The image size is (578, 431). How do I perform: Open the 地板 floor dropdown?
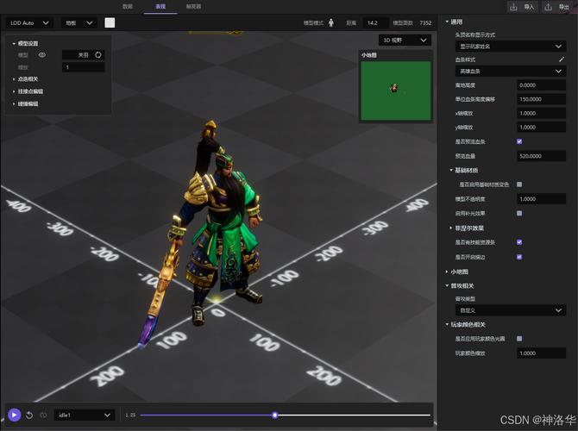tap(79, 22)
